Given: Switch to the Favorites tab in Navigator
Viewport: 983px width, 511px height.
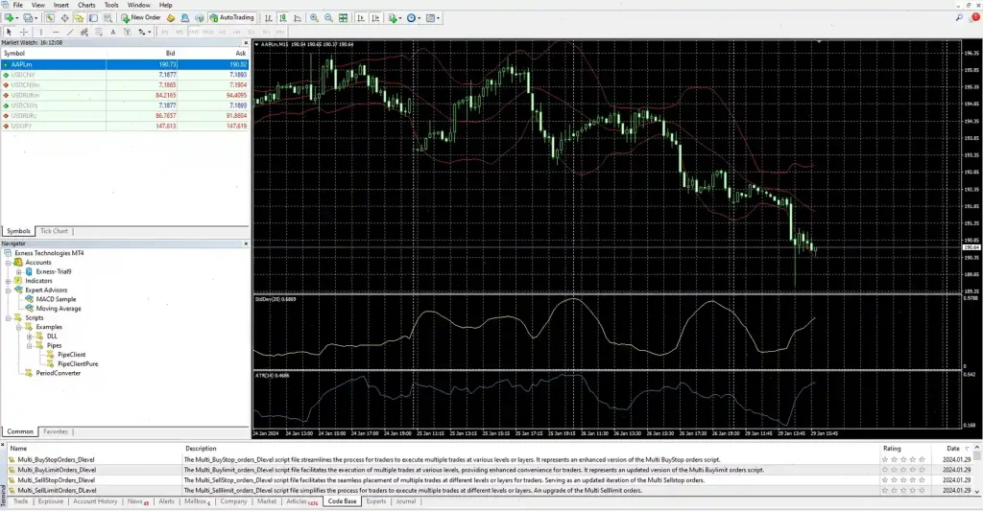Looking at the screenshot, I should point(55,431).
